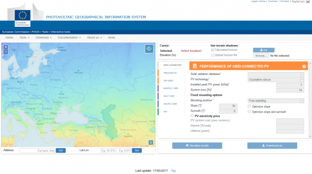The height and width of the screenshot is (174, 312).
Task: Tick Optimize slope and azimuth
Action: pyautogui.click(x=249, y=112)
